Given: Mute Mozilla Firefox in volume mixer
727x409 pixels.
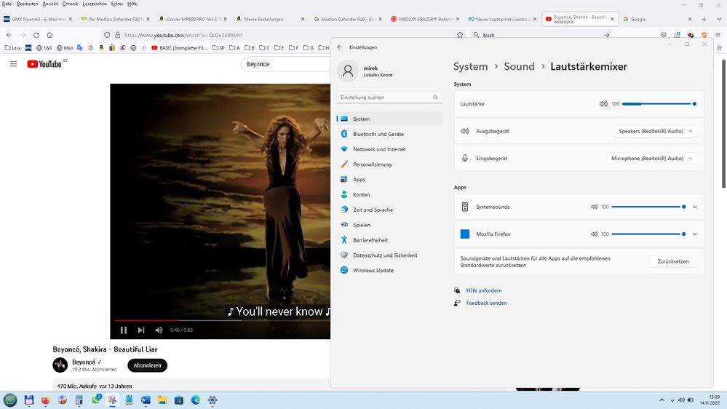Looking at the screenshot, I should tap(595, 234).
